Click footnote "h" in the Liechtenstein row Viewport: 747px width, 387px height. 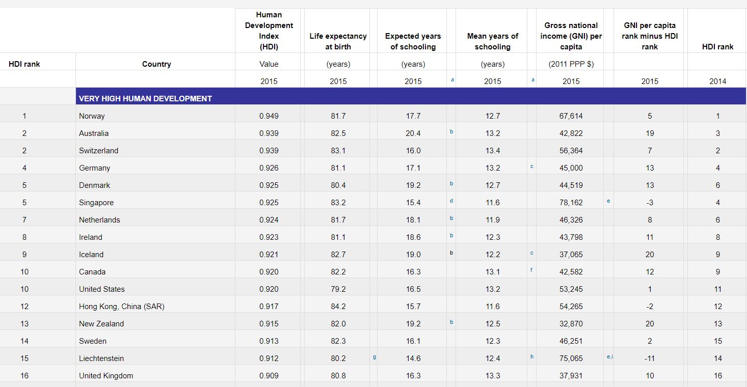(531, 357)
